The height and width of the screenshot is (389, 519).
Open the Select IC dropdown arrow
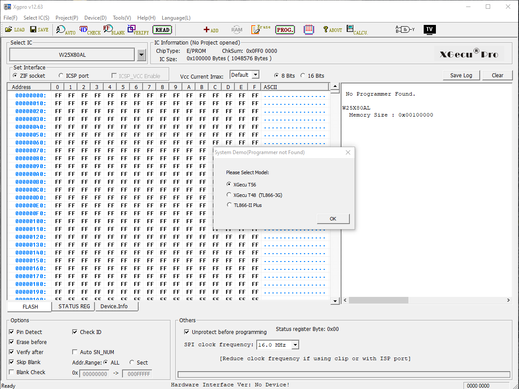tap(141, 55)
